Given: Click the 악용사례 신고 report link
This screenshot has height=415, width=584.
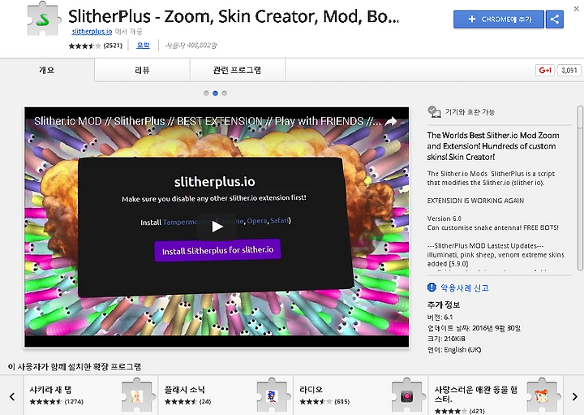Looking at the screenshot, I should [465, 287].
